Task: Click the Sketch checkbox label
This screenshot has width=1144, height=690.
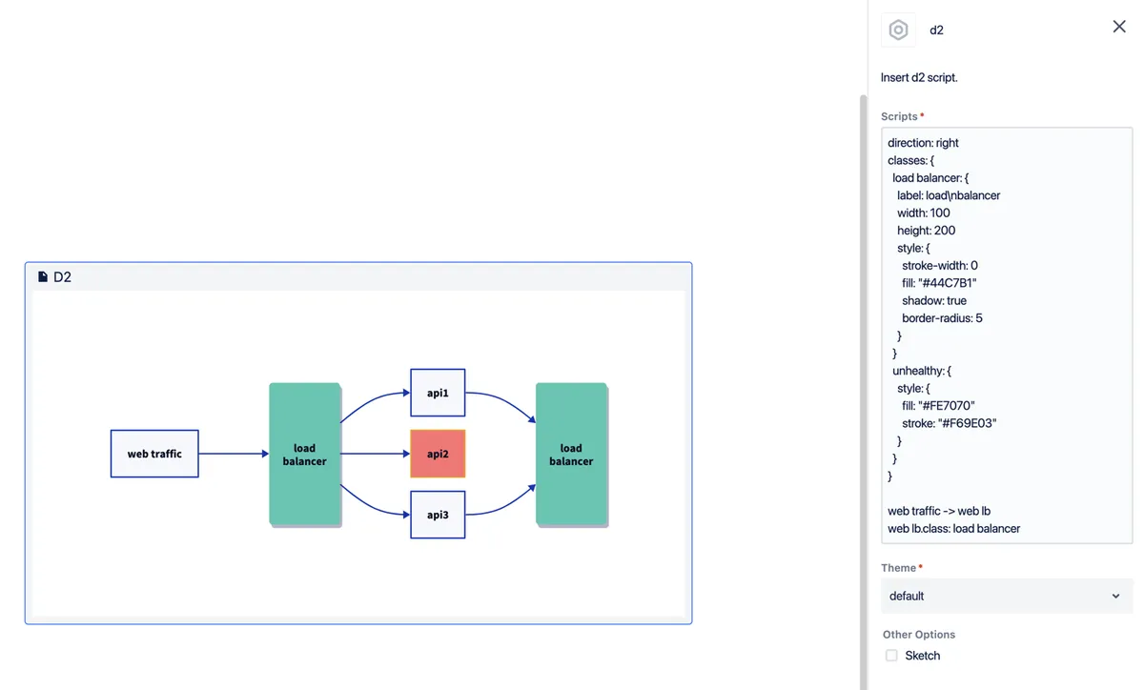Action: (x=923, y=656)
